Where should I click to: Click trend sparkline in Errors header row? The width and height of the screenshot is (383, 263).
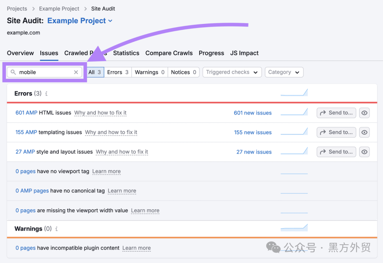(x=294, y=93)
